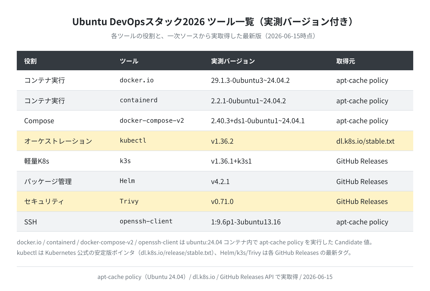
Task: Select version 'v1.36.1+k3s1'
Action: coord(231,161)
